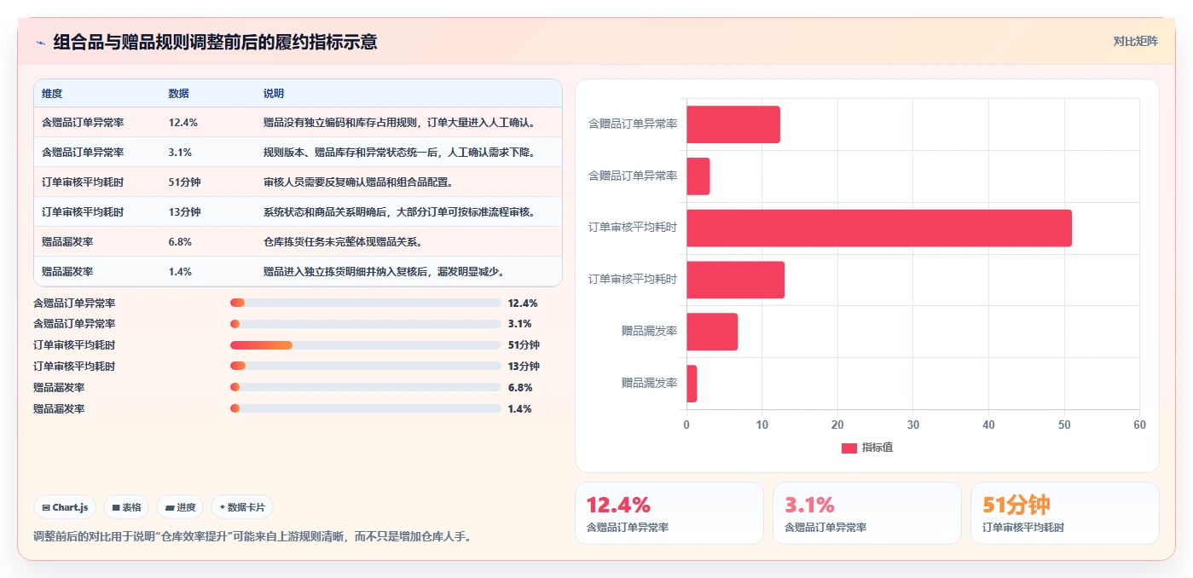1193x578 pixels.
Task: Toggle the 指标值 legend color swatch
Action: (x=848, y=448)
